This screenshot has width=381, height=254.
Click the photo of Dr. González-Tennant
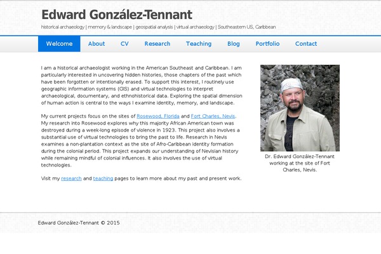[x=300, y=108]
